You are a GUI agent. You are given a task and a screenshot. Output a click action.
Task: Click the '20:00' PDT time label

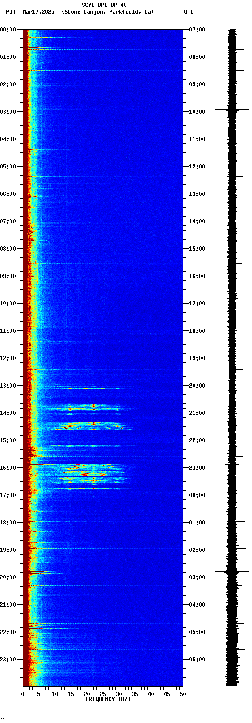point(8,577)
